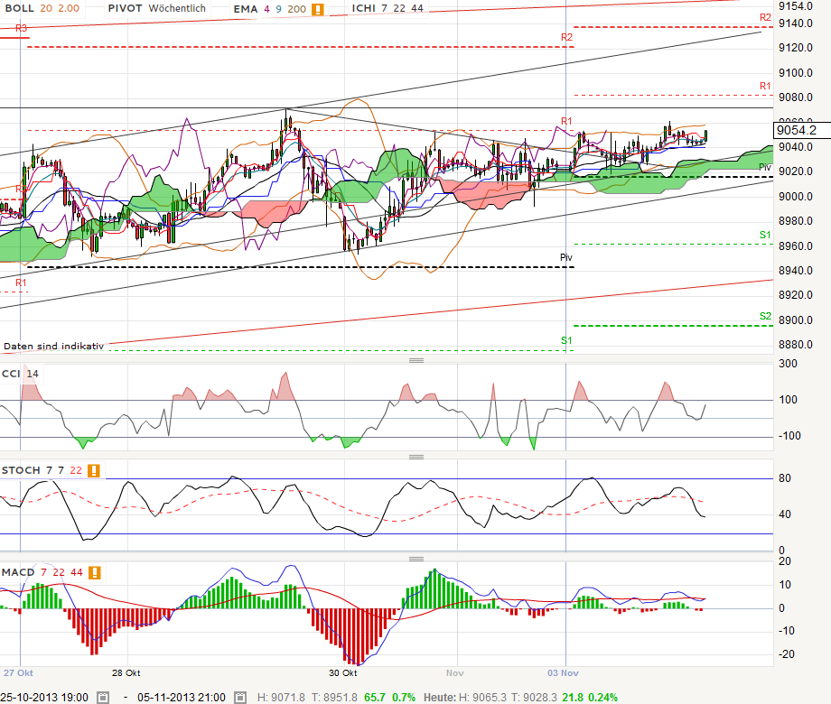Click the green 0.24% daily change

point(602,698)
